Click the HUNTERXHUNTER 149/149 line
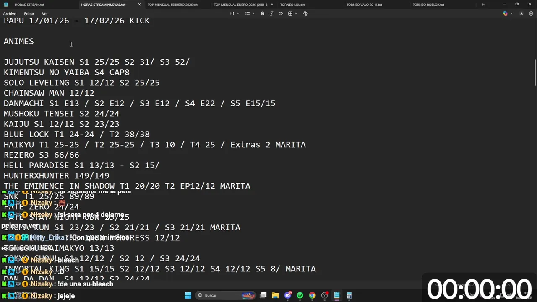The width and height of the screenshot is (537, 302). point(57,176)
